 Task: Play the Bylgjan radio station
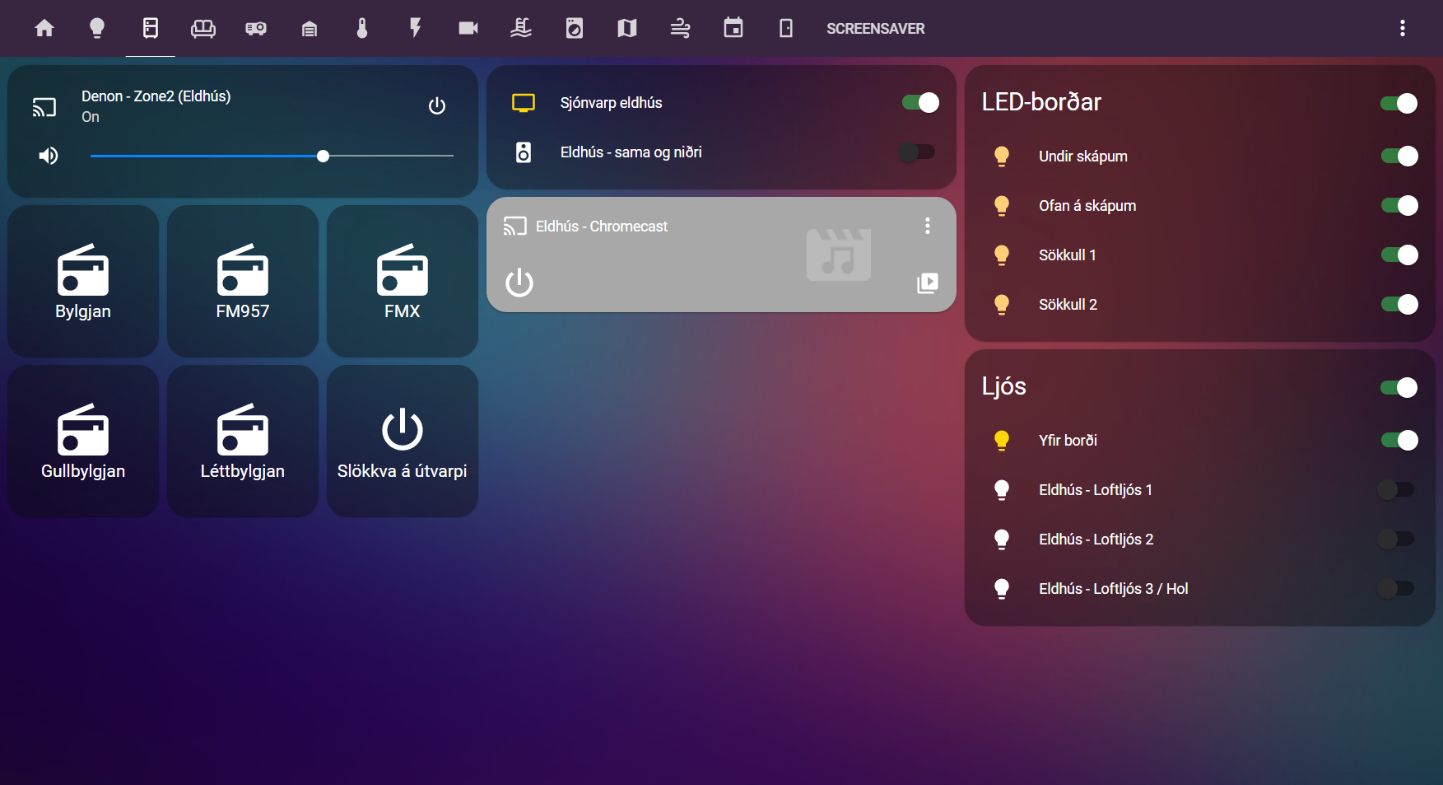(x=83, y=281)
